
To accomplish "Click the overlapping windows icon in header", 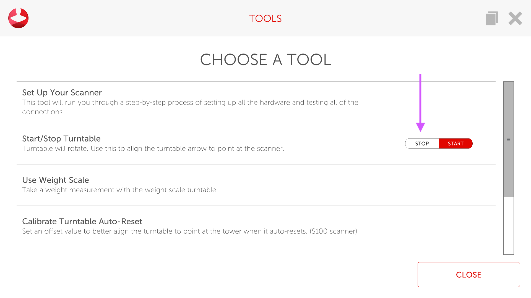I will tap(491, 18).
